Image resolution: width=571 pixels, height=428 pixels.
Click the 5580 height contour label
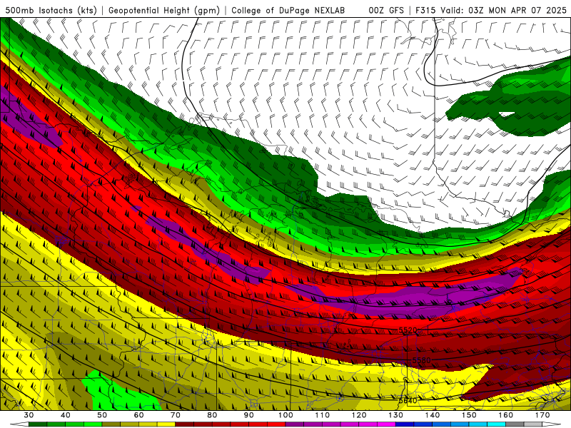click(421, 360)
